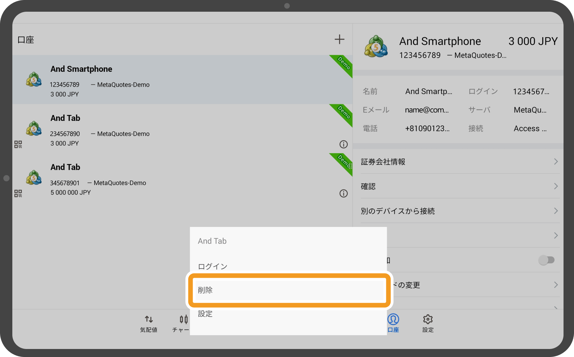Expand 別のデバイスから接続 row
Image resolution: width=574 pixels, height=357 pixels.
tap(459, 211)
